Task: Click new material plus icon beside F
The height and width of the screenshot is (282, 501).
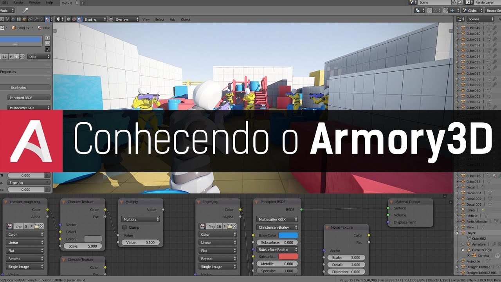Action: point(16,57)
